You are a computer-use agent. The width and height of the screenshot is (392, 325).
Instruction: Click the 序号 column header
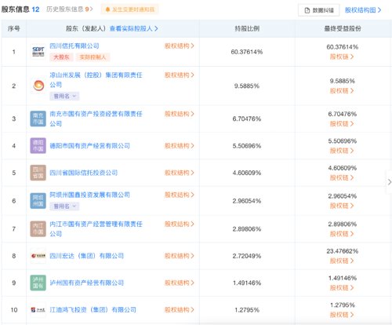pyautogui.click(x=14, y=28)
